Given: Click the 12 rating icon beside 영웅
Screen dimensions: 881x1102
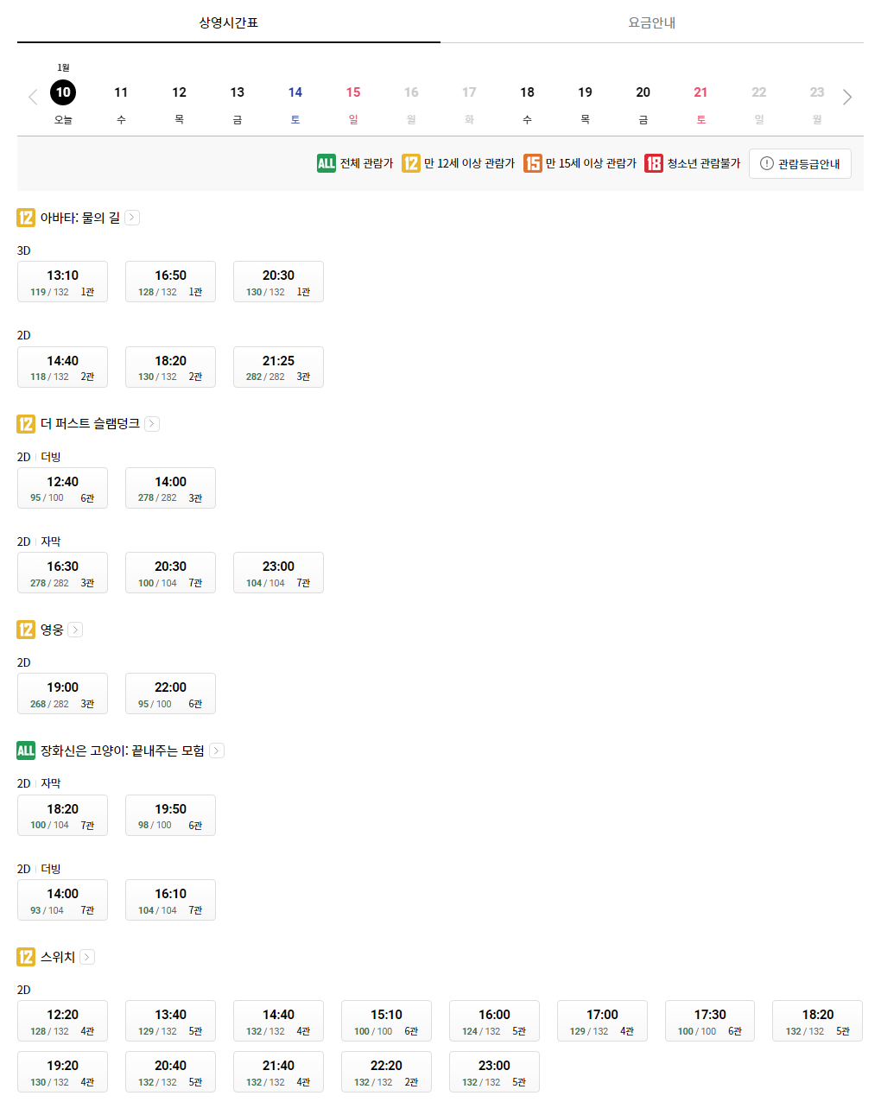Looking at the screenshot, I should pyautogui.click(x=26, y=630).
